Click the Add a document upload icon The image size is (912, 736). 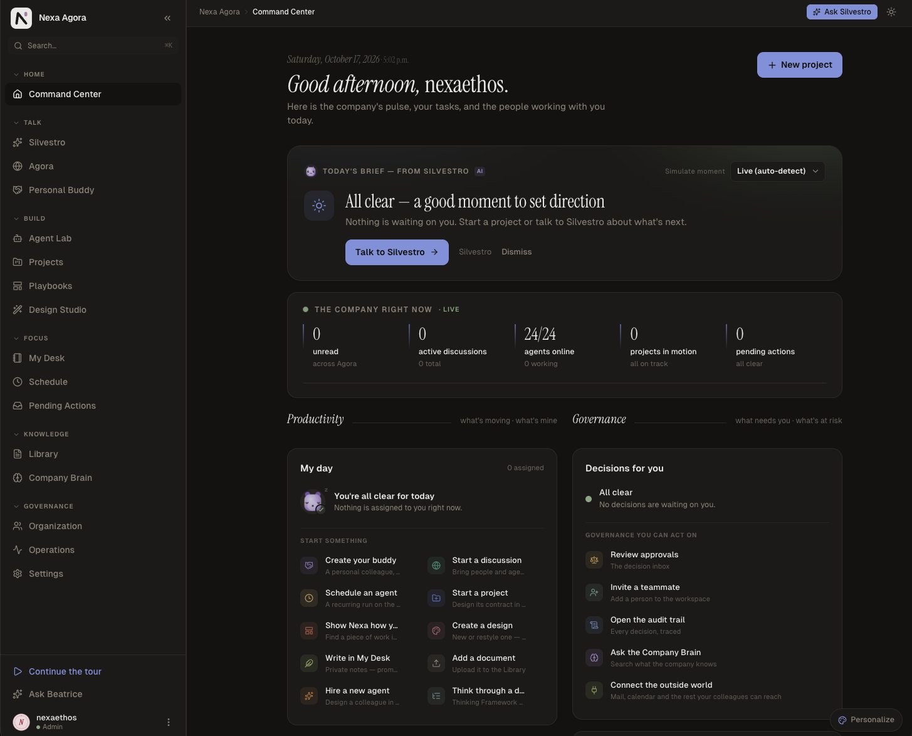[436, 663]
